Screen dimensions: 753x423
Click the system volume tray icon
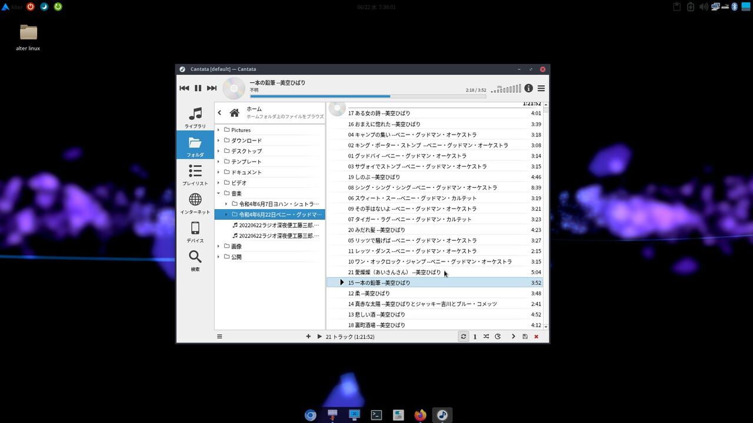click(704, 7)
